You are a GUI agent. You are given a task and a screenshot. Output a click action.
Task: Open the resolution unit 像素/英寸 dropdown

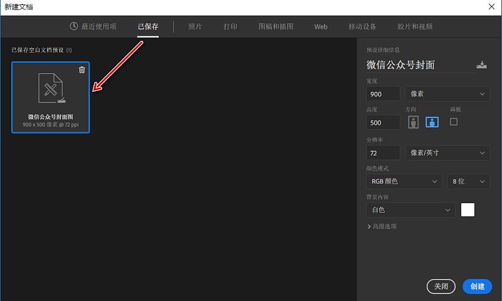point(447,153)
